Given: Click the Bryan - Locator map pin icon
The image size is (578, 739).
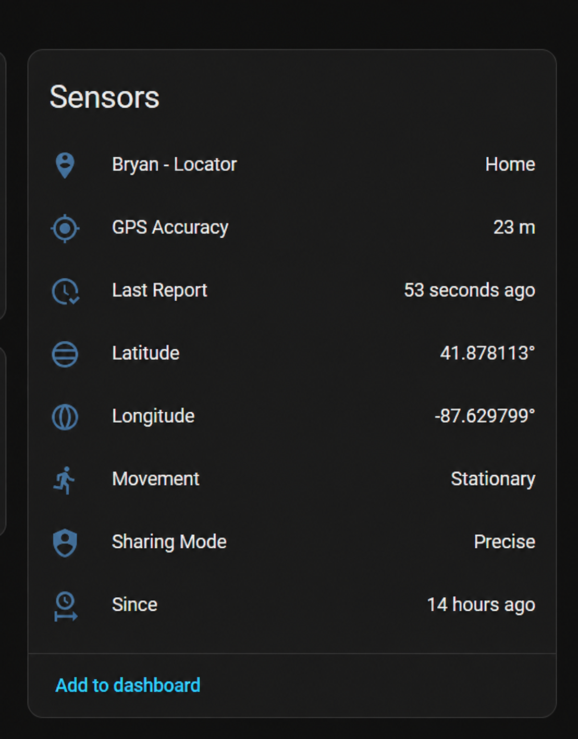Looking at the screenshot, I should click(65, 165).
